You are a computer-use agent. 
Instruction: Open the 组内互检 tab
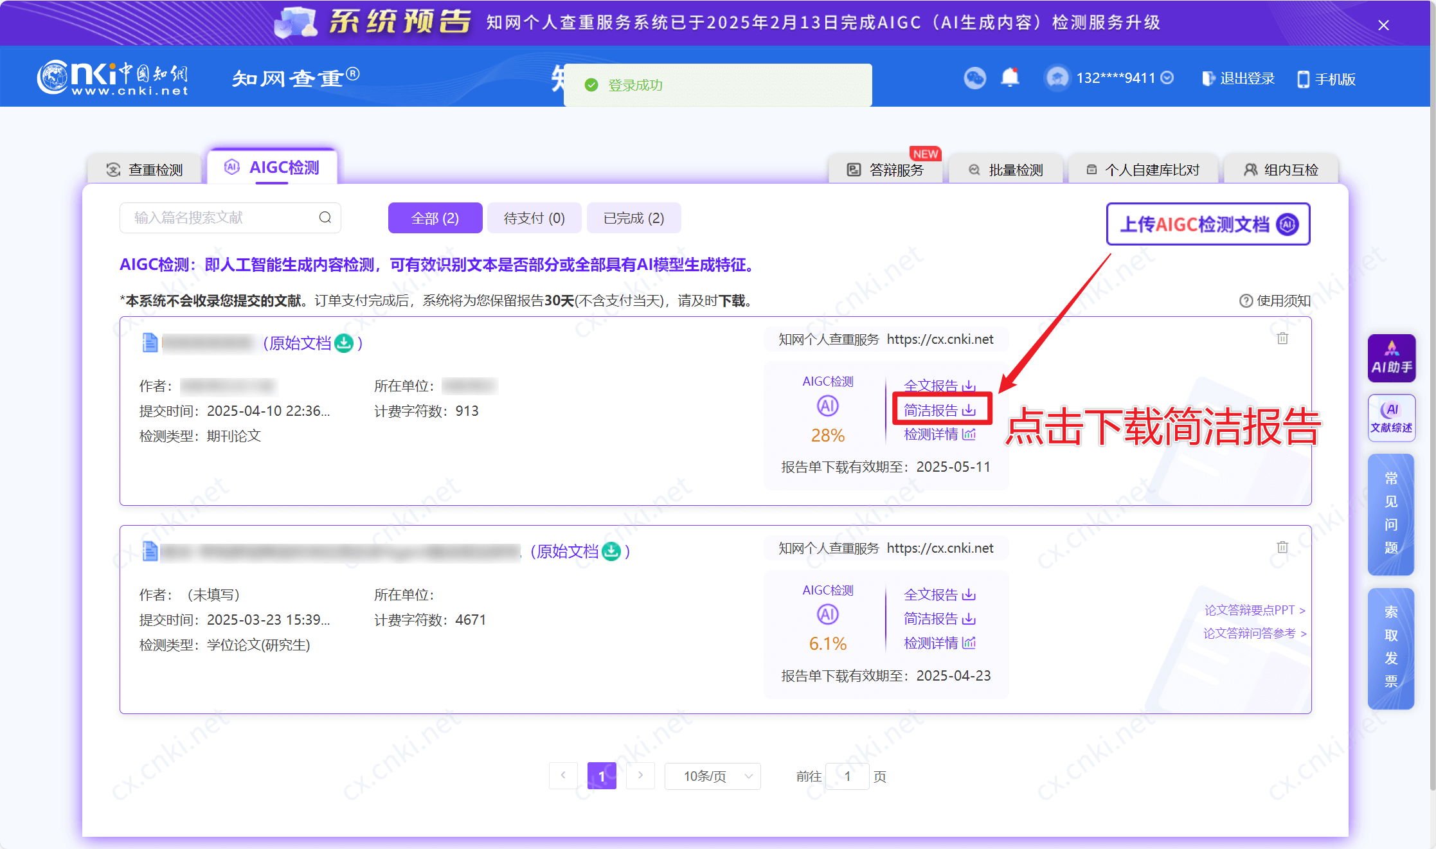point(1281,170)
